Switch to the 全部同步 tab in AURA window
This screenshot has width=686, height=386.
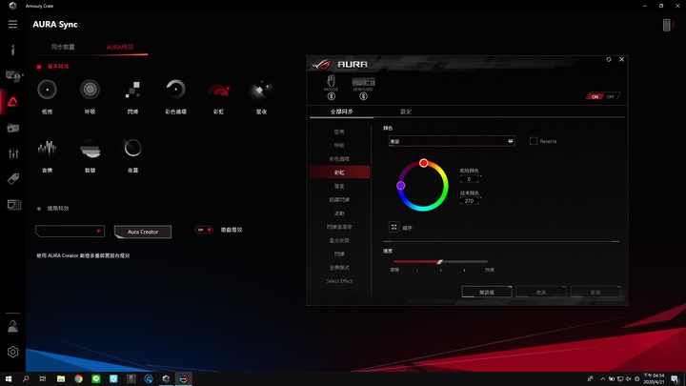coord(342,112)
